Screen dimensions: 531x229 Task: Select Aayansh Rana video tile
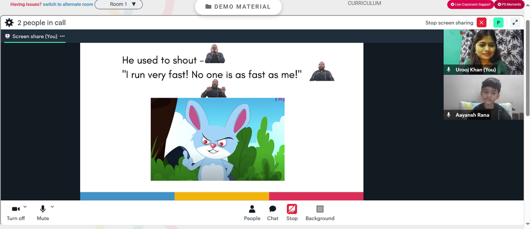click(483, 97)
